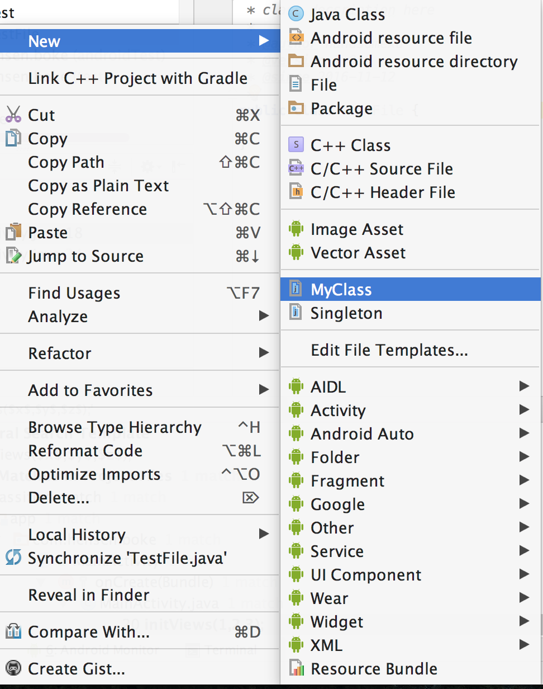Image resolution: width=543 pixels, height=689 pixels.
Task: Click the C/C++ Header File icon
Action: [x=296, y=192]
